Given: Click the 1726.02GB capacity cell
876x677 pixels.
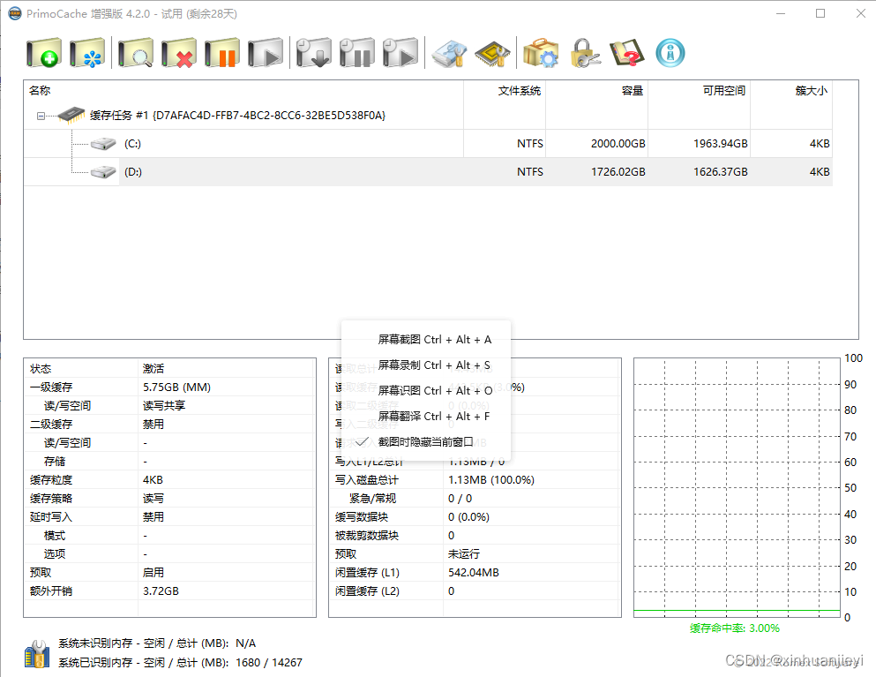Looking at the screenshot, I should [618, 171].
